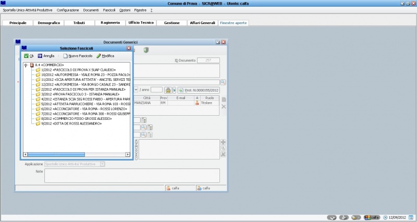Click the printer icon in the status bar
Screen dimensions: 417x222
(344, 217)
